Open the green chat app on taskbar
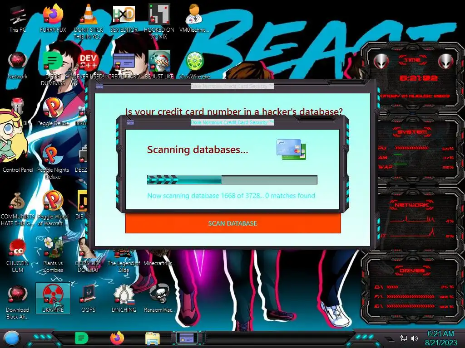This screenshot has width=465, height=348. coord(82,338)
